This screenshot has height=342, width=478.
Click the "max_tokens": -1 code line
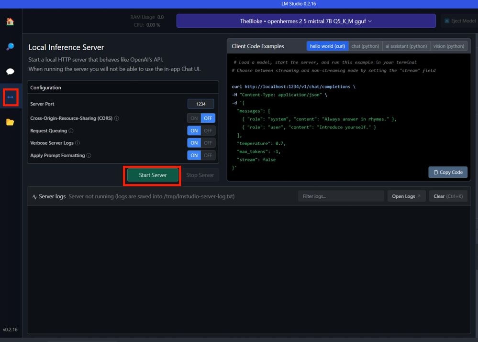point(259,151)
